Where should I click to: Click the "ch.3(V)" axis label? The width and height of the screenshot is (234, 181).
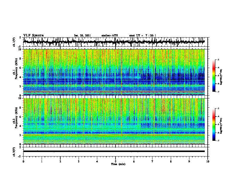pyautogui.click(x=14, y=152)
